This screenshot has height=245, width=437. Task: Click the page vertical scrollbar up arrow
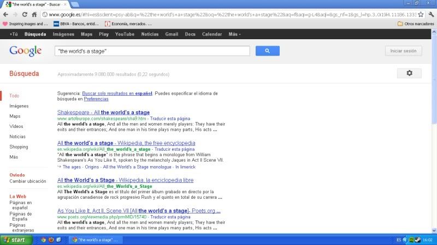coord(434,32)
